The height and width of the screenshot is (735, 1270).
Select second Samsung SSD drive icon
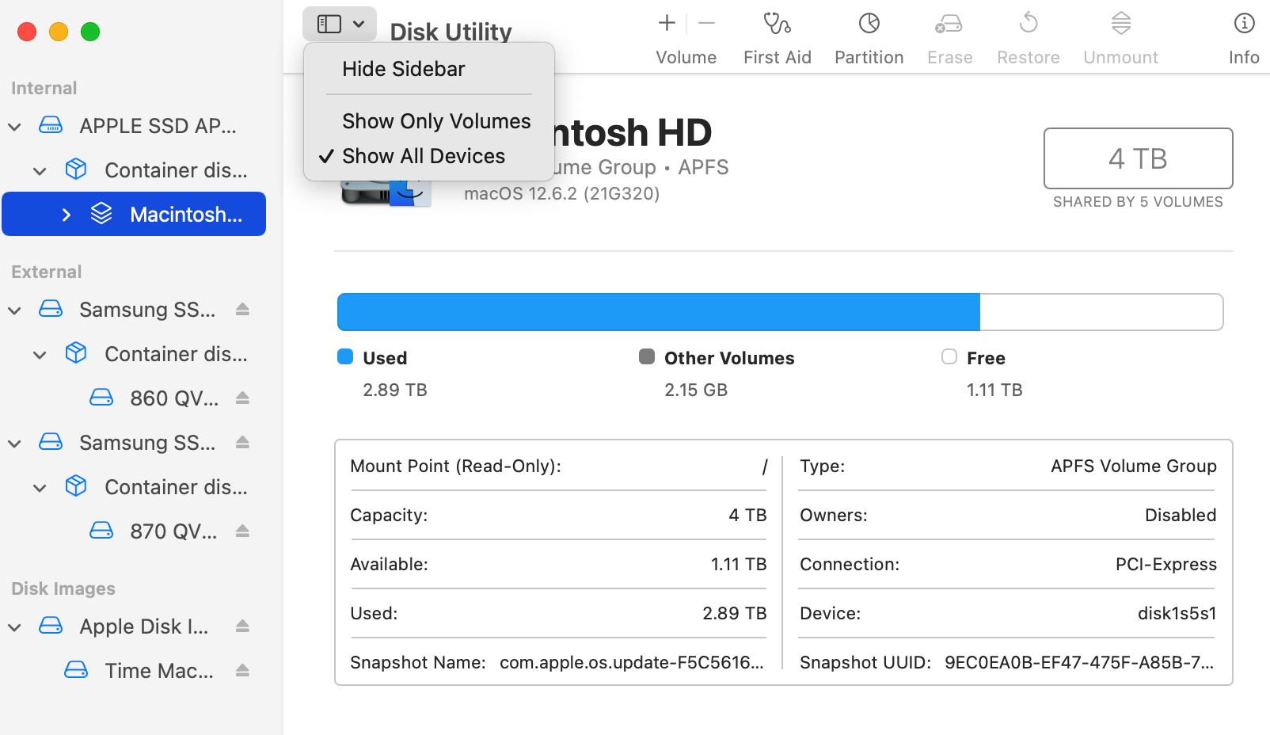pyautogui.click(x=51, y=442)
